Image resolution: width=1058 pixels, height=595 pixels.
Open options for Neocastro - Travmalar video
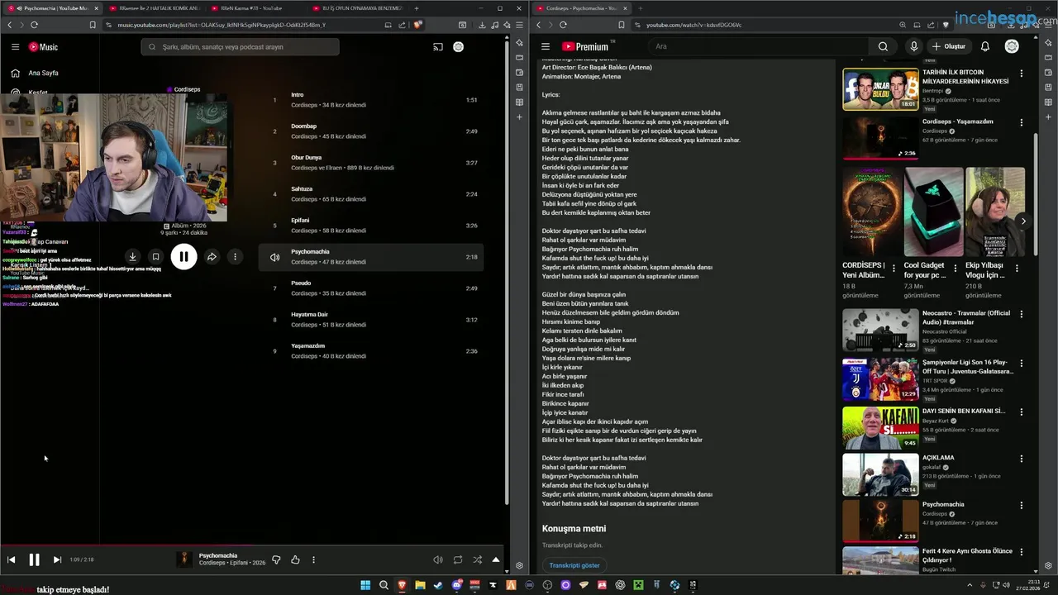point(1022,314)
